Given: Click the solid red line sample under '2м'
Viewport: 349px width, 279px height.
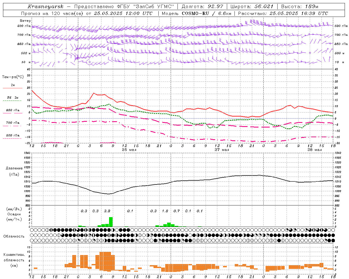Looking at the screenshot, I should pos(13,88).
